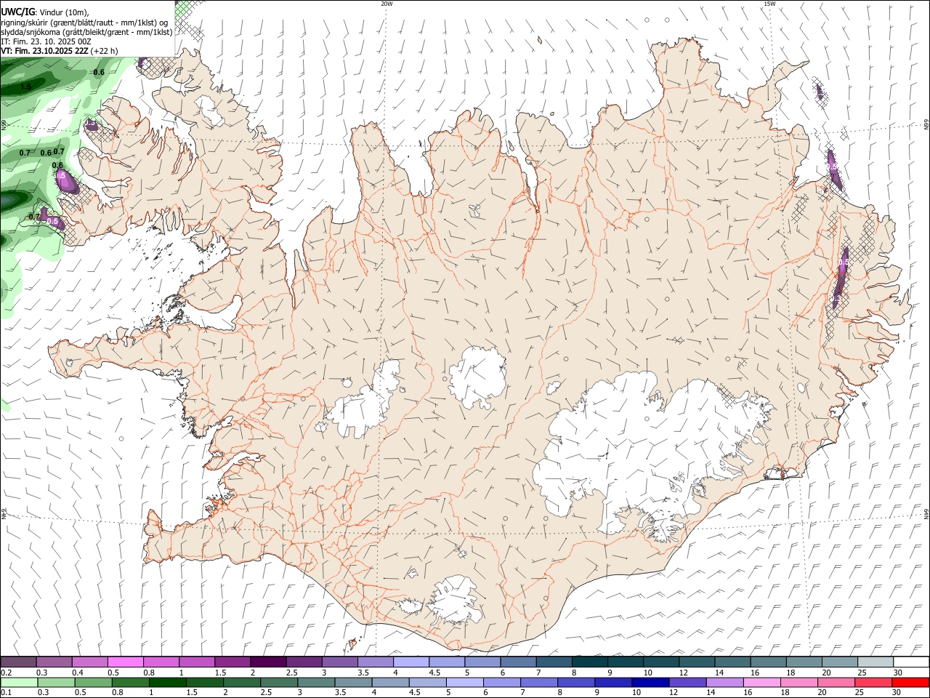Click the deep navy blue 10 rain legend swatch
The image size is (930, 698).
pos(650,683)
